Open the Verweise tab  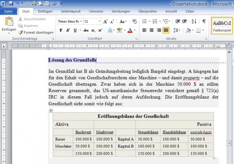coord(96,11)
